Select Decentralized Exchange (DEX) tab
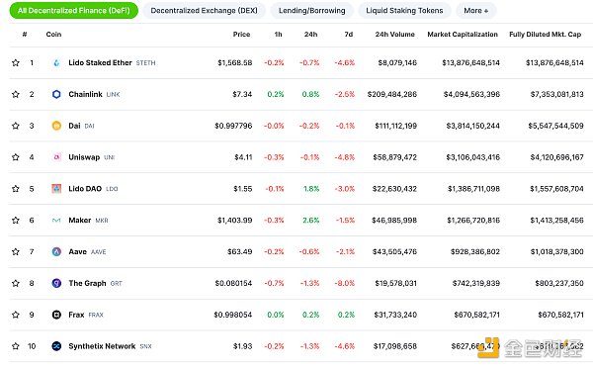593x369 pixels. coord(204,11)
